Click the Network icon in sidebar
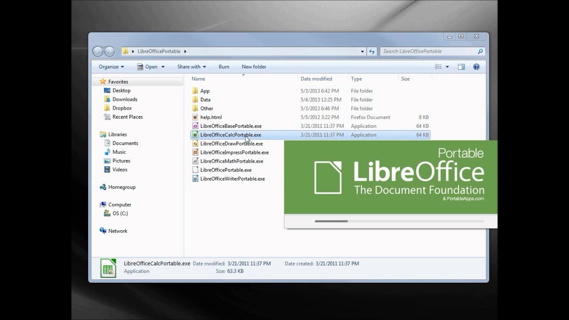 coord(103,231)
